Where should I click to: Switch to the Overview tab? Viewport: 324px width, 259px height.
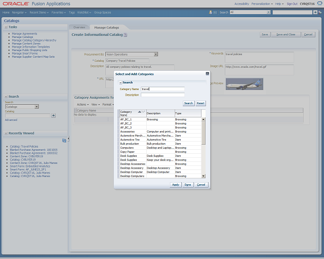point(79,27)
